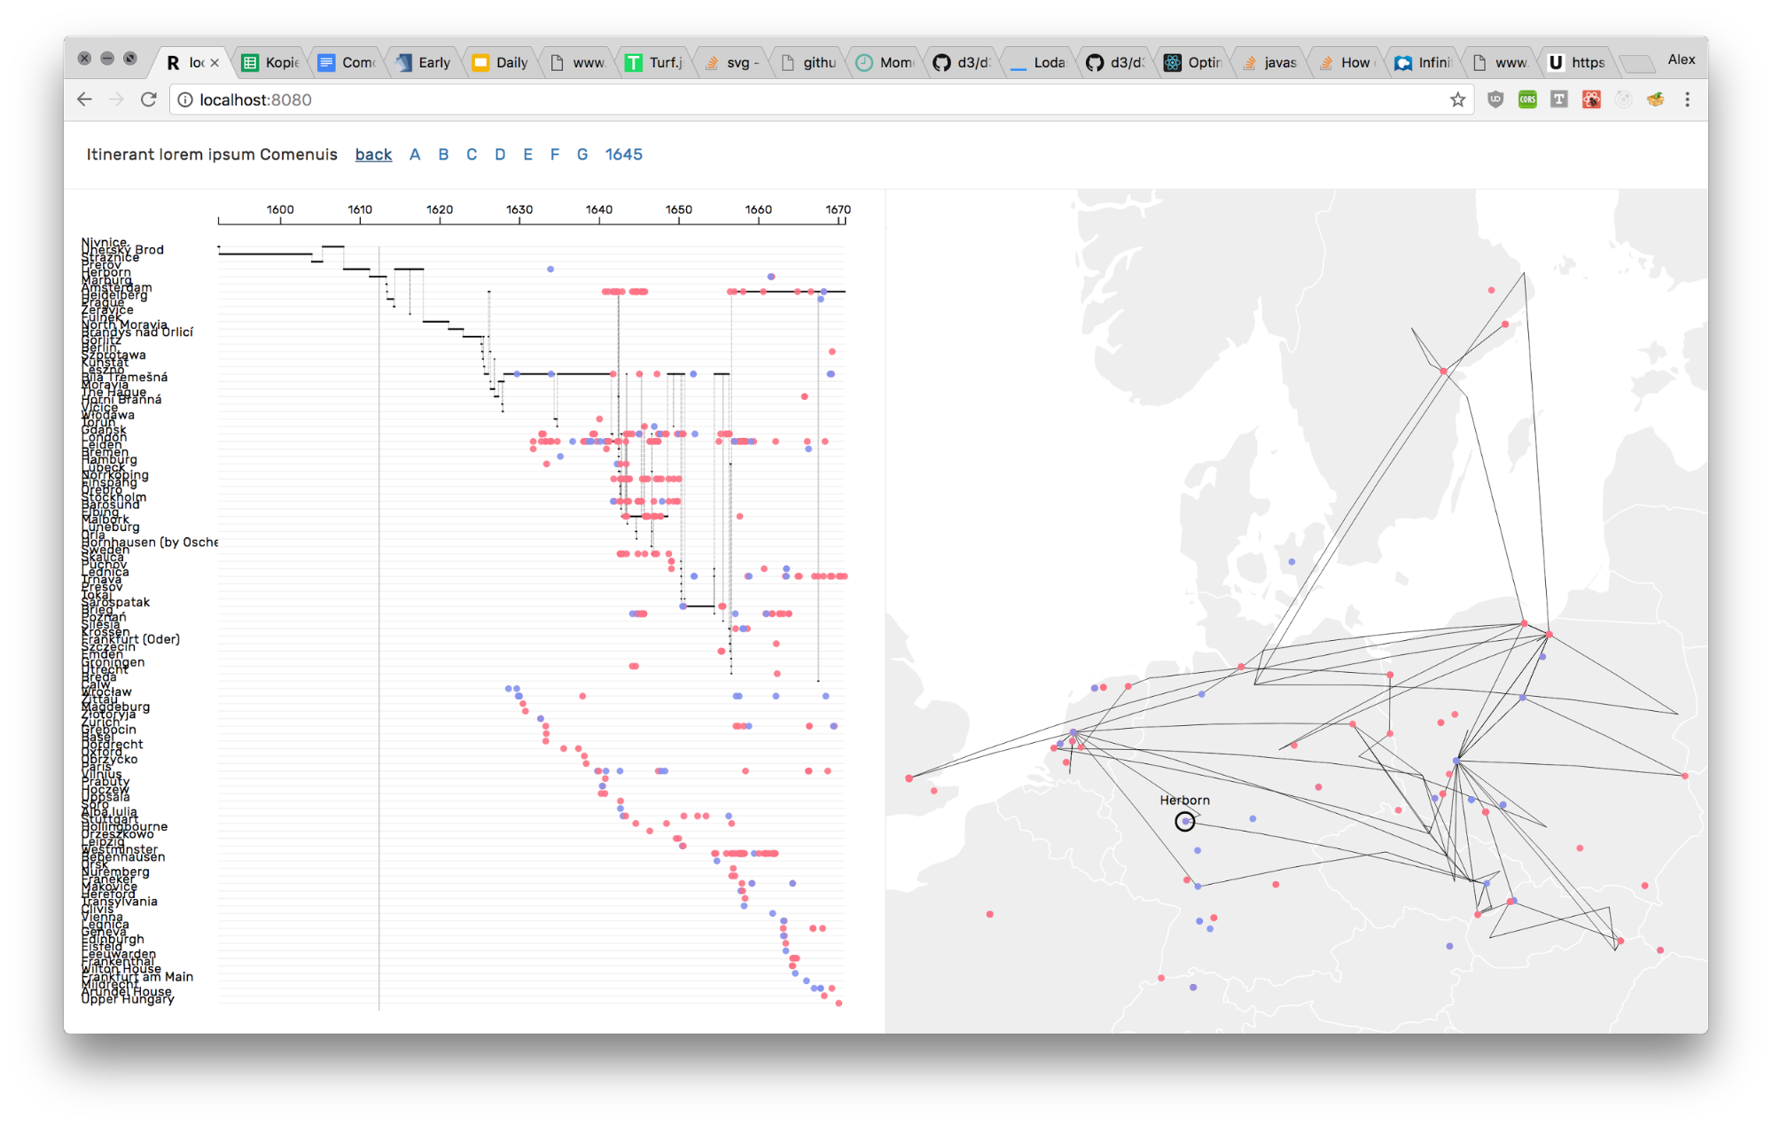Click the grey T extension icon
The height and width of the screenshot is (1125, 1772).
1559,99
